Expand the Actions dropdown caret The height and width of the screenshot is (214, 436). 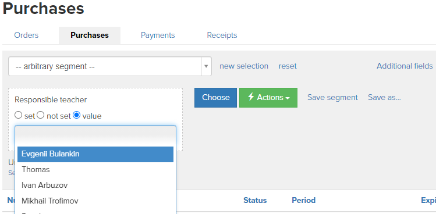288,98
